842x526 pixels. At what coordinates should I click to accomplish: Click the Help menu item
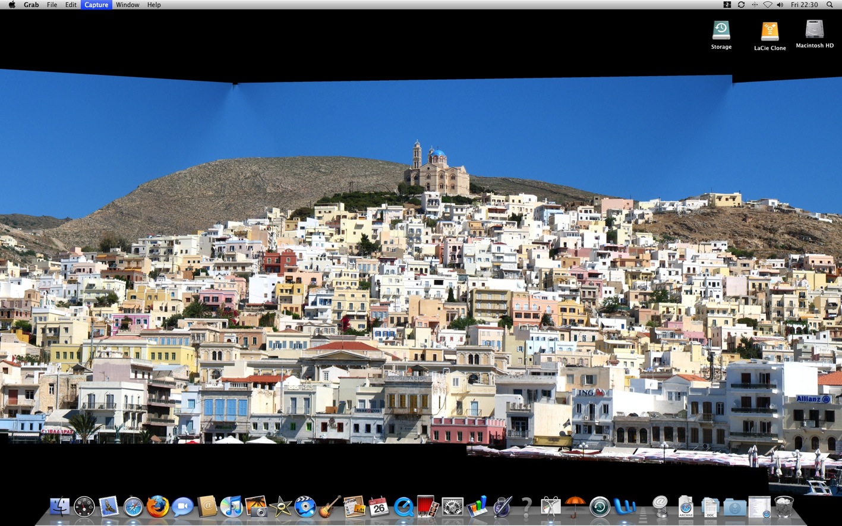pyautogui.click(x=154, y=5)
